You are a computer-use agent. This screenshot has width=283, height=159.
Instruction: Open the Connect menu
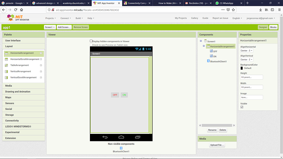tap(65, 18)
